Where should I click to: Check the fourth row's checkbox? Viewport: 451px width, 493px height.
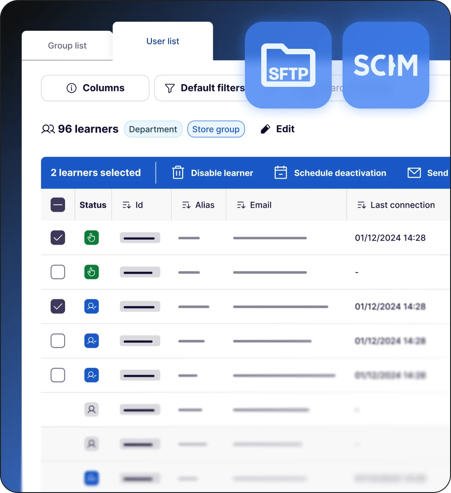click(58, 341)
